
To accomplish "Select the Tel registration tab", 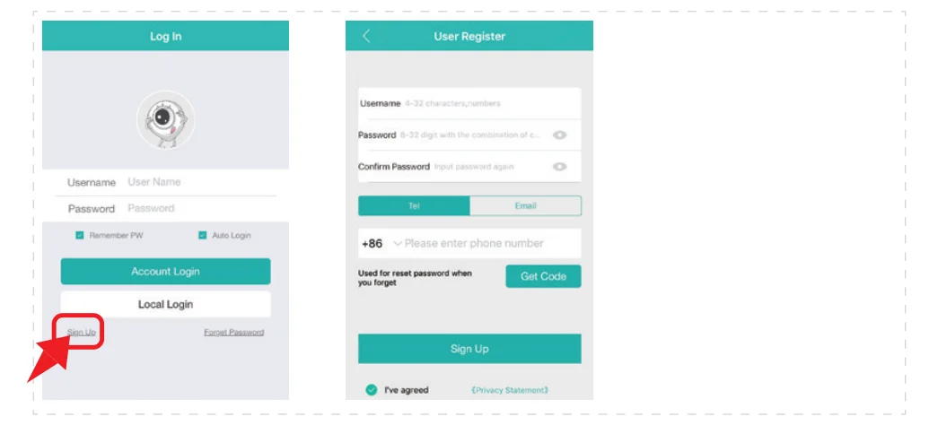I will [x=414, y=206].
